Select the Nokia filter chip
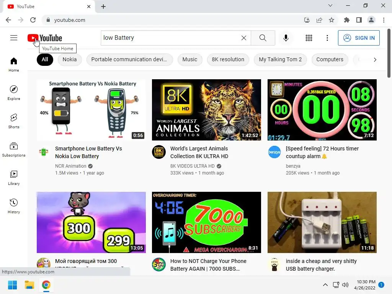 pos(70,59)
